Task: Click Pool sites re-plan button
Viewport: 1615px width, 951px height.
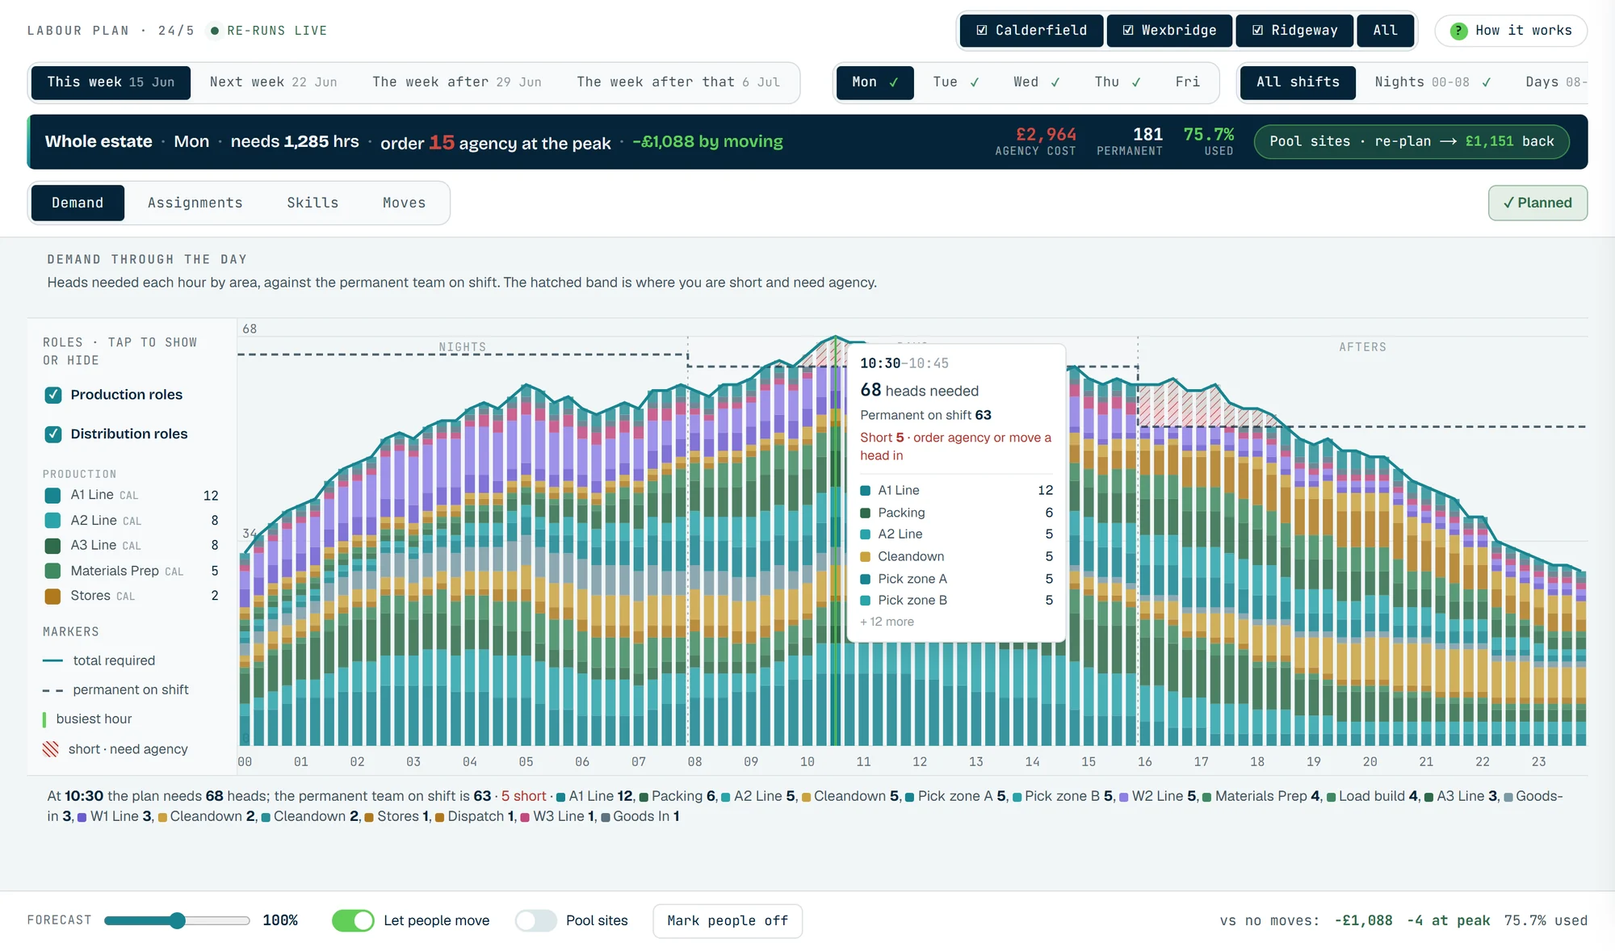Action: pyautogui.click(x=1412, y=141)
